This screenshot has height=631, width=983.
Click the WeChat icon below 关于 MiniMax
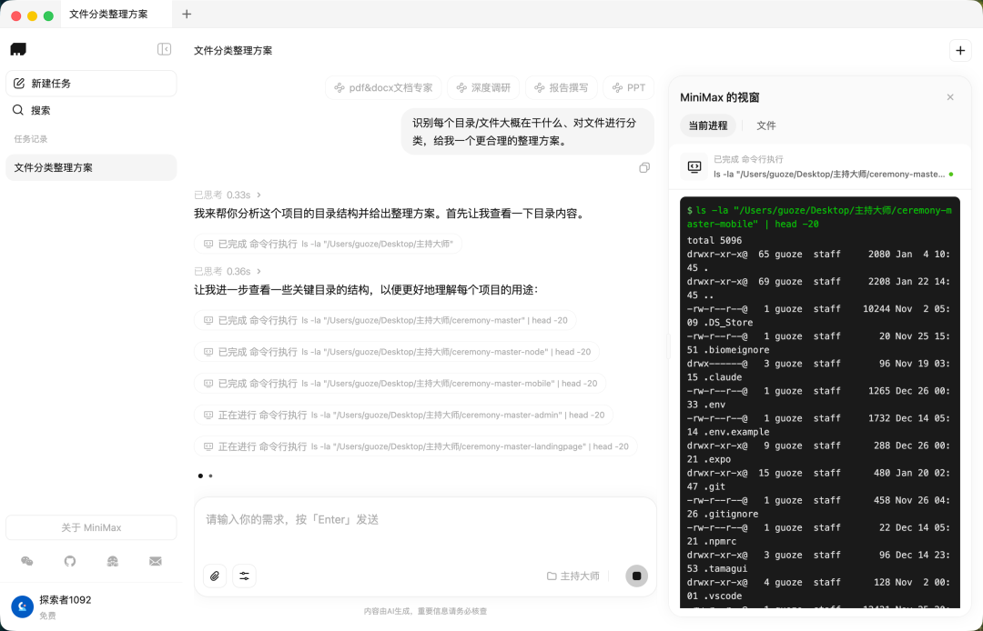26,561
